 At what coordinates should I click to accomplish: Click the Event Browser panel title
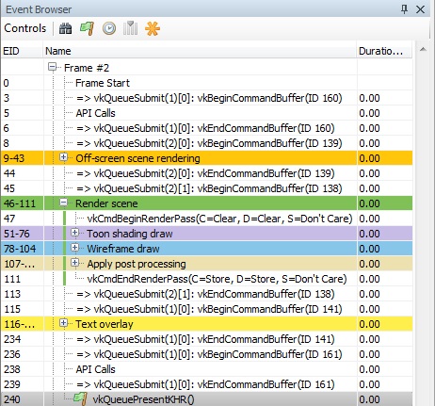pyautogui.click(x=39, y=9)
